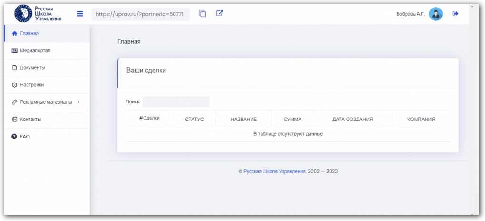
Task: Open the Контакты page
Action: (30, 119)
